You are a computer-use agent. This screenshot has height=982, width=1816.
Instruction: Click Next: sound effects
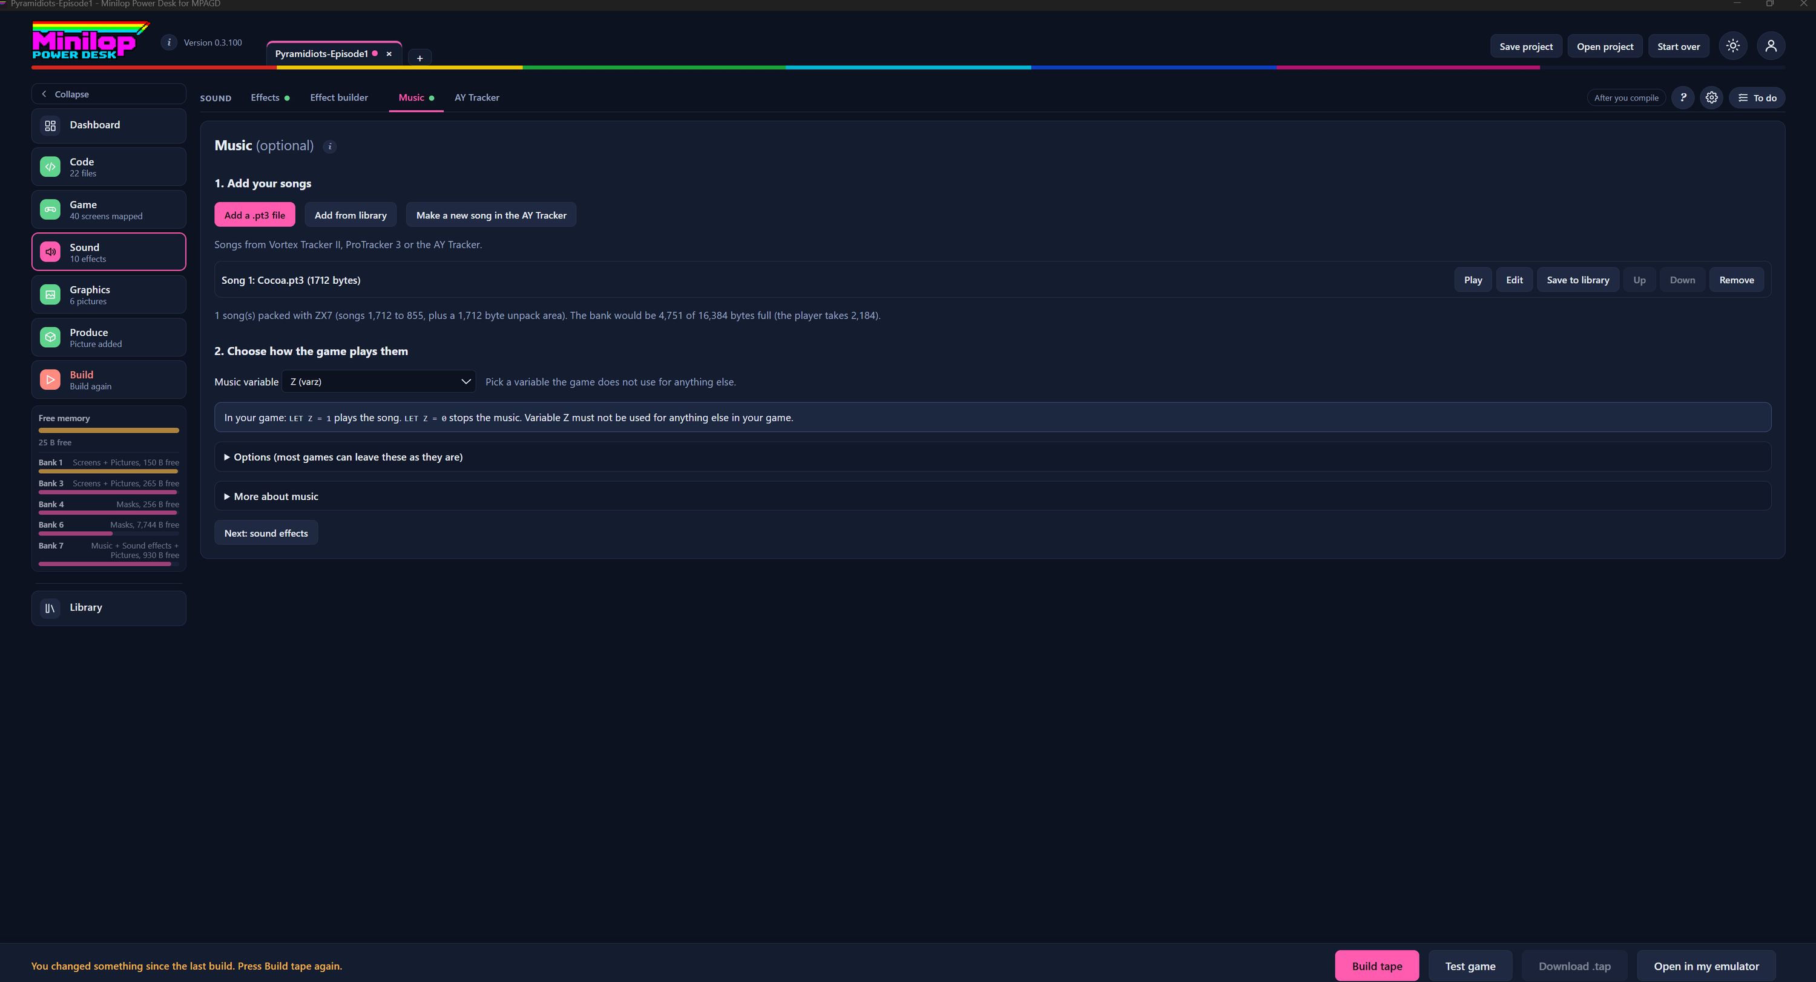tap(266, 533)
